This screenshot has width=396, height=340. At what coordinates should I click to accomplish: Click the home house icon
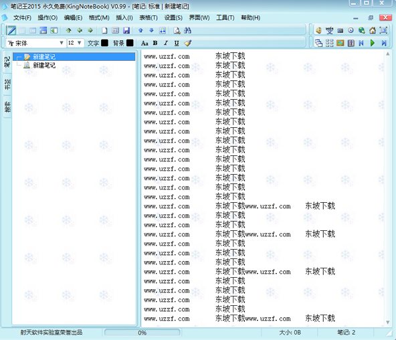[x=373, y=31]
